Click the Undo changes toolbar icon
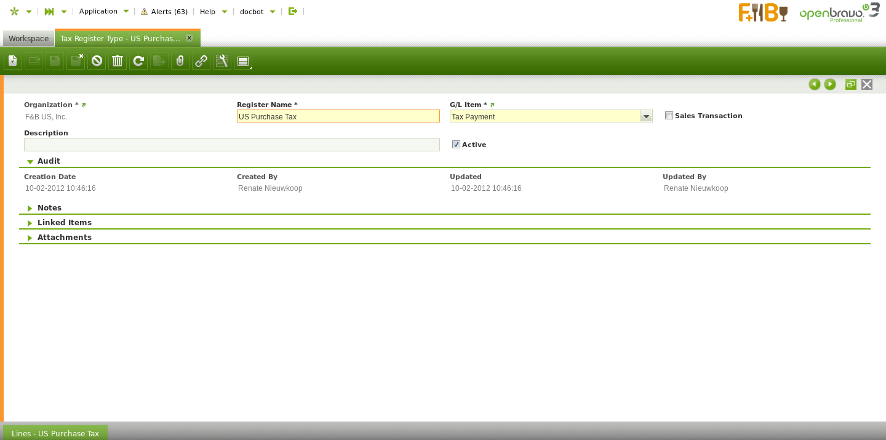This screenshot has height=440, width=886. click(97, 61)
